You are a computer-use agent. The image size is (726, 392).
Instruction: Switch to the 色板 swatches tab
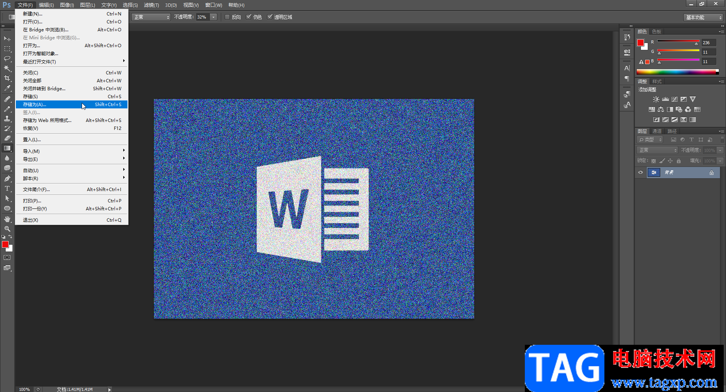click(657, 32)
